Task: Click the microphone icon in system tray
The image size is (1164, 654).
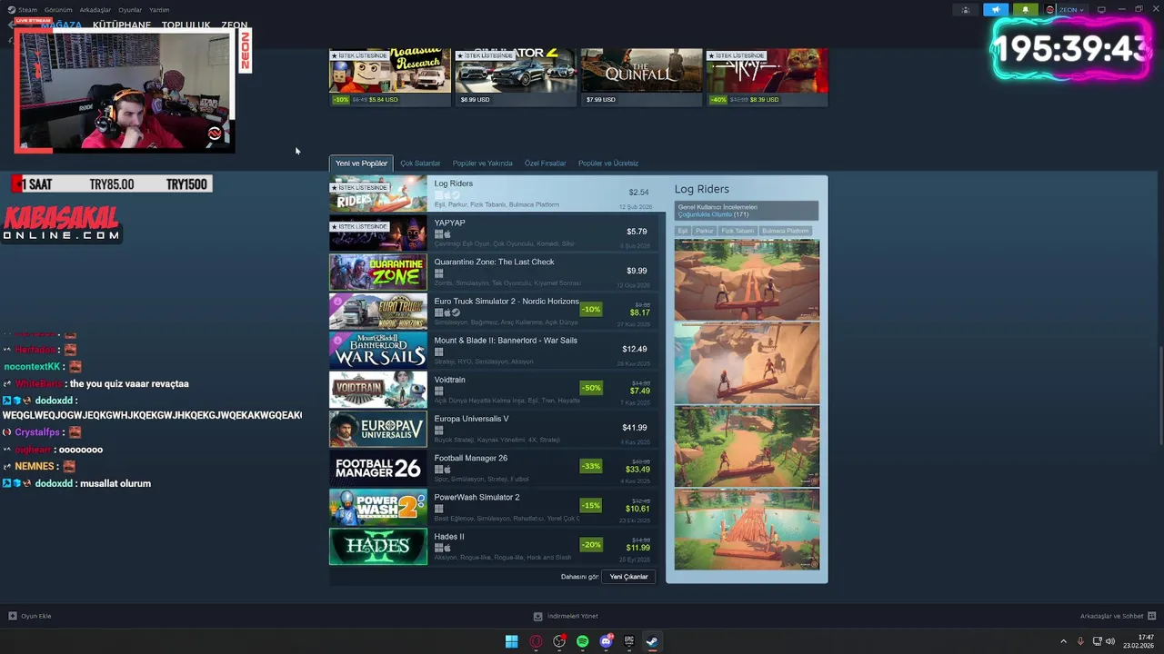Action: click(1080, 641)
